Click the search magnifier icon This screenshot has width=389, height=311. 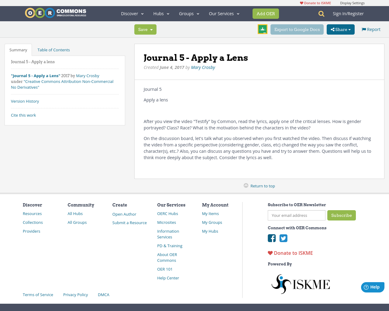pos(321,14)
